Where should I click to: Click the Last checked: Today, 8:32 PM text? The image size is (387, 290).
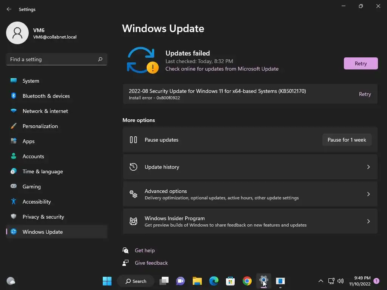199,61
